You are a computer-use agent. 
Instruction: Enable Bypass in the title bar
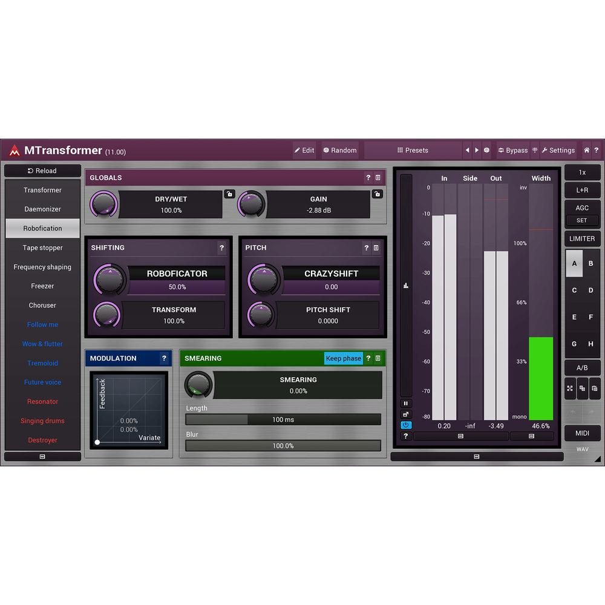point(513,150)
